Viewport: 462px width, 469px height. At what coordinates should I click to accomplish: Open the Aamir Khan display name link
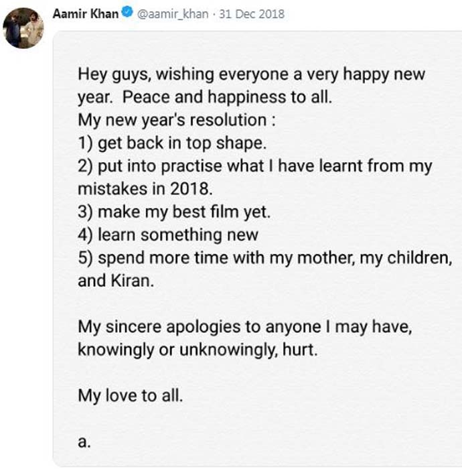point(86,13)
